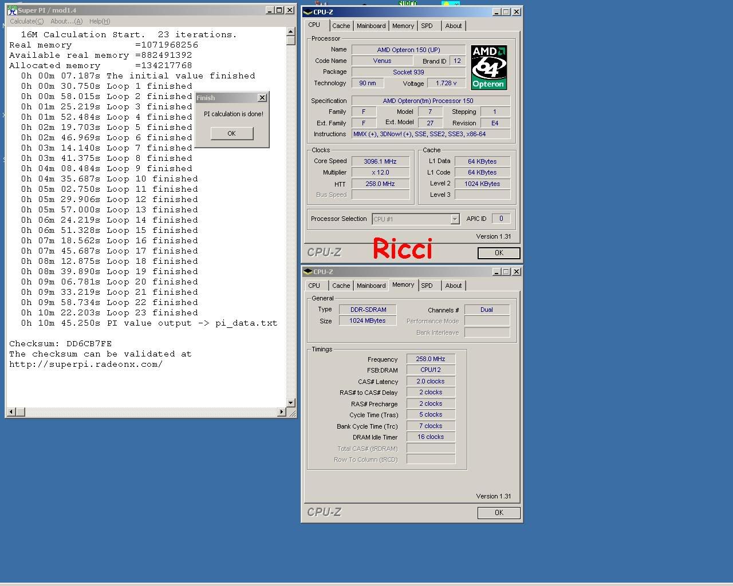Screen dimensions: 733x586
Task: Select the Mainboard tab in lower CPU-Z window
Action: tap(371, 286)
